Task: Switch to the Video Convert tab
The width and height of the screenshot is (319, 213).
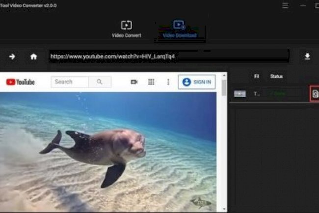Action: click(x=126, y=29)
